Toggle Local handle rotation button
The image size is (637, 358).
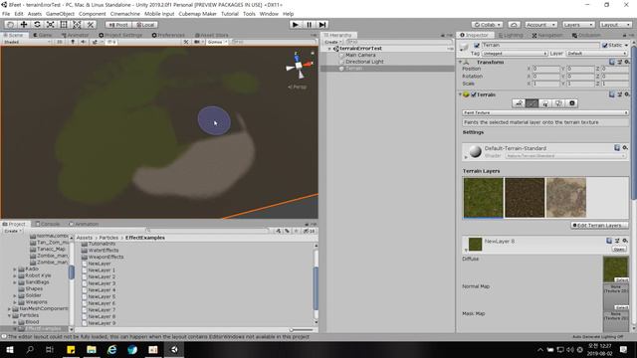point(145,25)
